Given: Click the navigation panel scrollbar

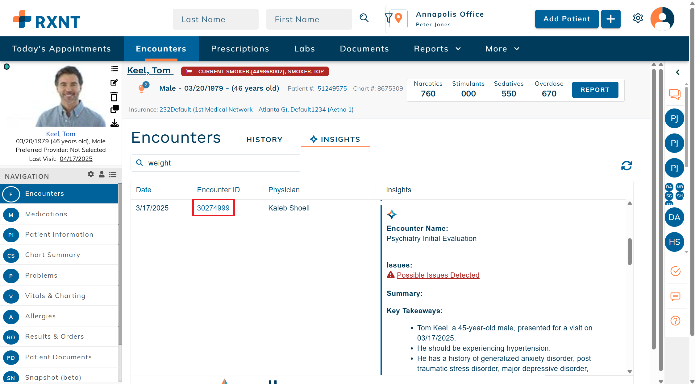Looking at the screenshot, I should (x=120, y=264).
